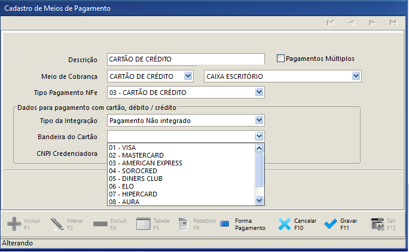Screen dimensions: 409x252
Task: Go to the first record arrow
Action: pyautogui.click(x=331, y=23)
